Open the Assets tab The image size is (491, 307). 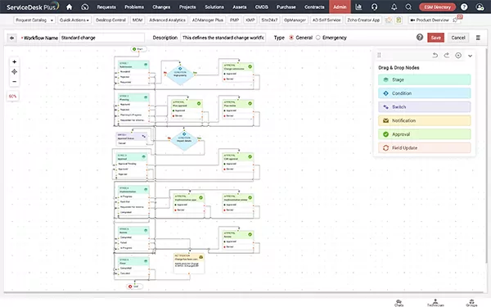pos(239,7)
